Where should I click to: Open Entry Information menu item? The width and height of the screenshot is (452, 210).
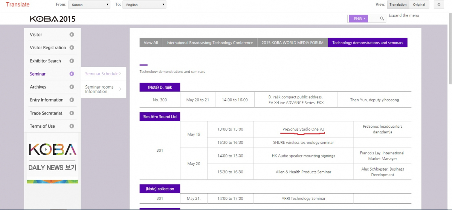pos(47,100)
